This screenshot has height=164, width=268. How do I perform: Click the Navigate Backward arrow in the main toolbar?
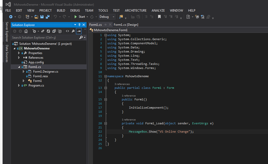pos(11,17)
